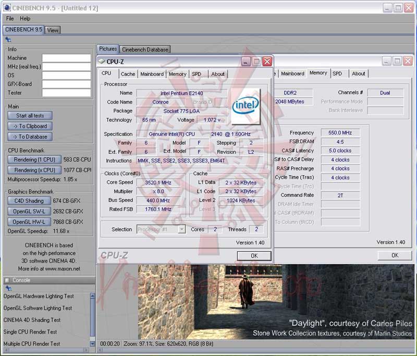
Task: Click the pin icon in Console panel
Action: pyautogui.click(x=8, y=288)
